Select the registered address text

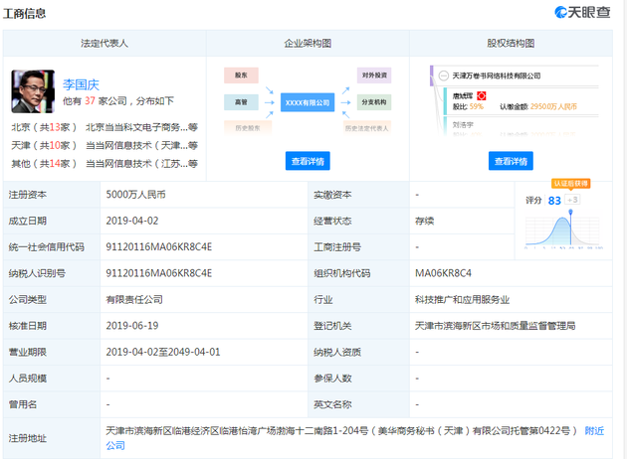[341, 431]
